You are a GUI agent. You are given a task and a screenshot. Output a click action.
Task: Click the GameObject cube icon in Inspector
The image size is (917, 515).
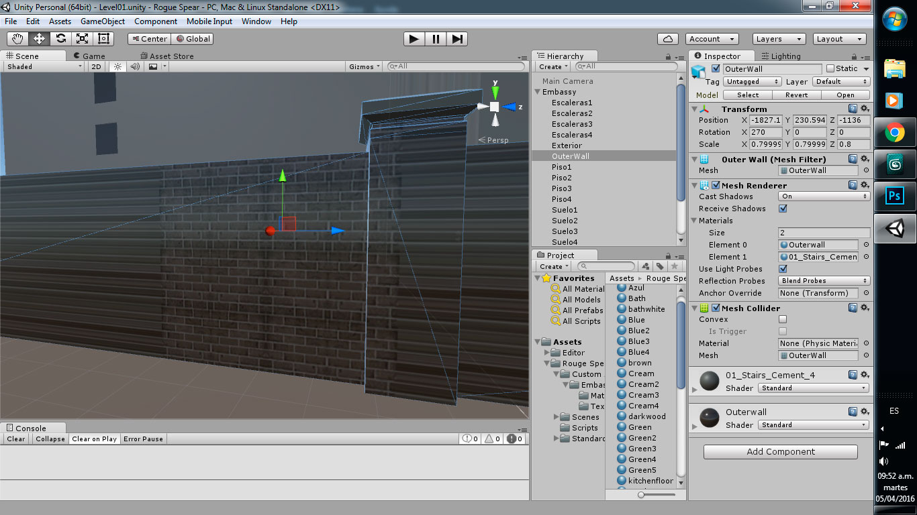pos(699,70)
